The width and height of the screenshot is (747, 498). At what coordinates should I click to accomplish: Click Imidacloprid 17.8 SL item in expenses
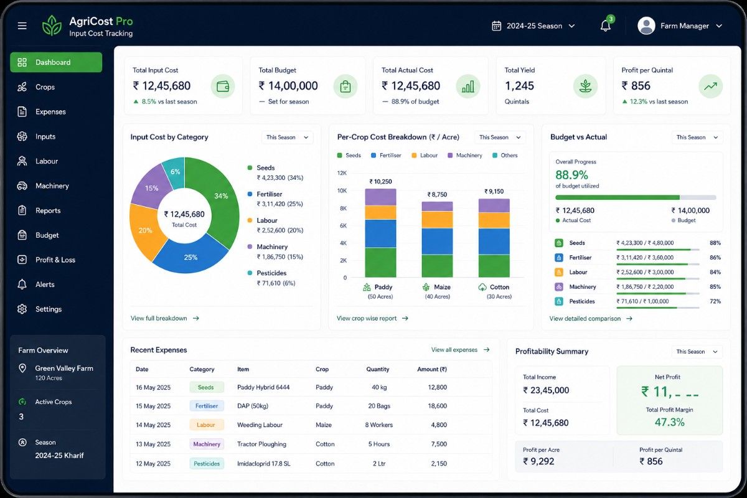(264, 464)
